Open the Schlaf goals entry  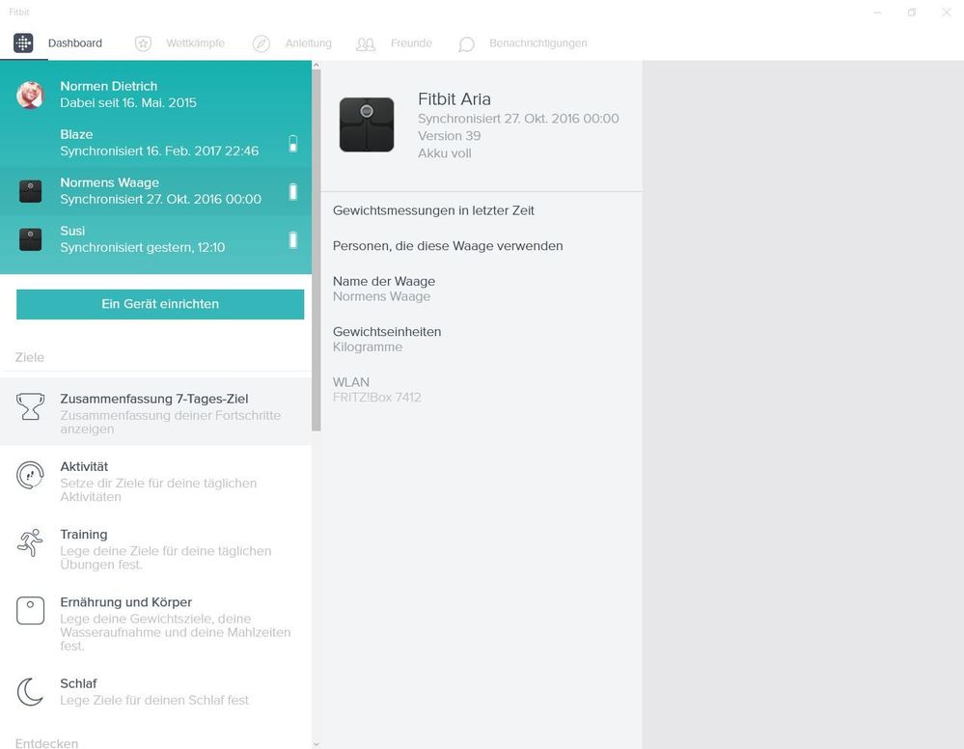point(155,691)
